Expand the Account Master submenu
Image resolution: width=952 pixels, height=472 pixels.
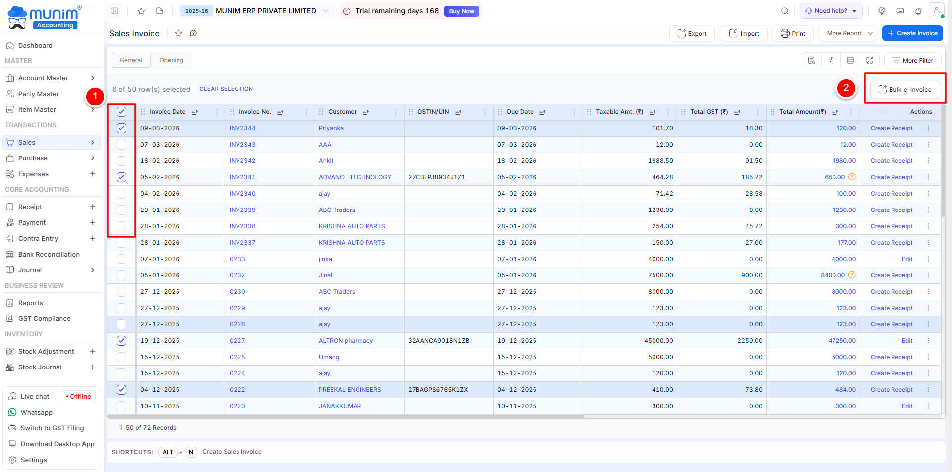tap(93, 78)
